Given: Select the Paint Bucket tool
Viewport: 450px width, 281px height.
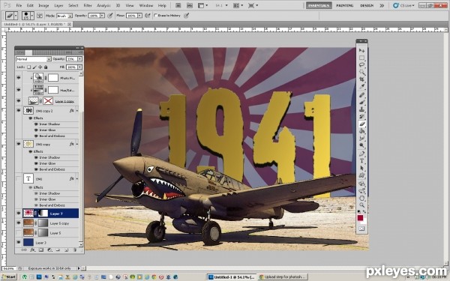Looking at the screenshot, I should tap(362, 131).
